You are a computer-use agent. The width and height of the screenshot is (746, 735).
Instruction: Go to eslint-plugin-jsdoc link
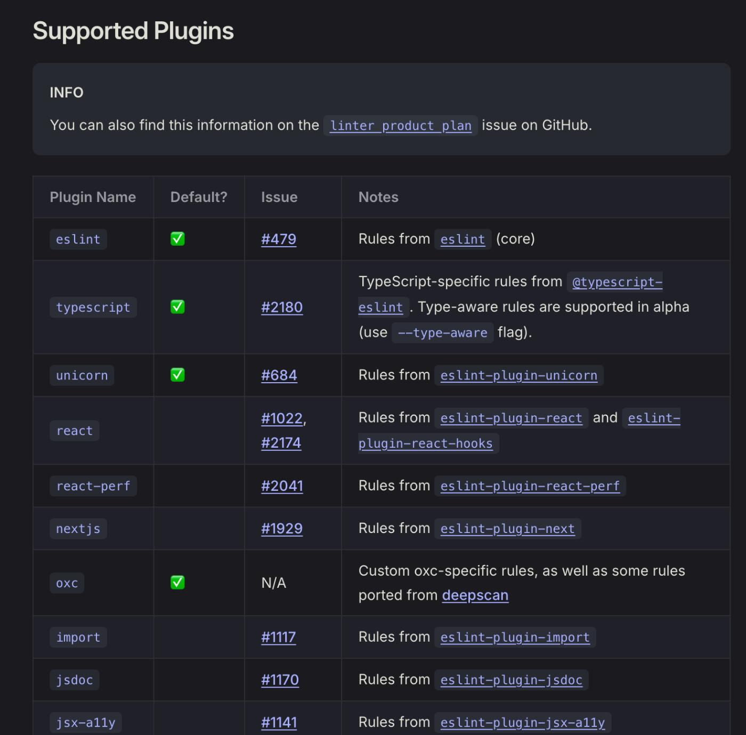511,680
